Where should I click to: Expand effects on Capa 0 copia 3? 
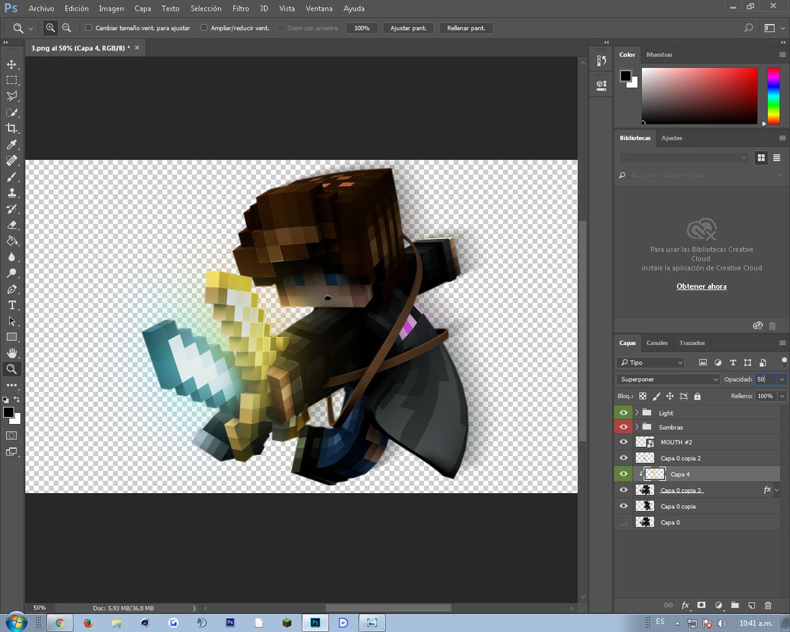tap(777, 490)
